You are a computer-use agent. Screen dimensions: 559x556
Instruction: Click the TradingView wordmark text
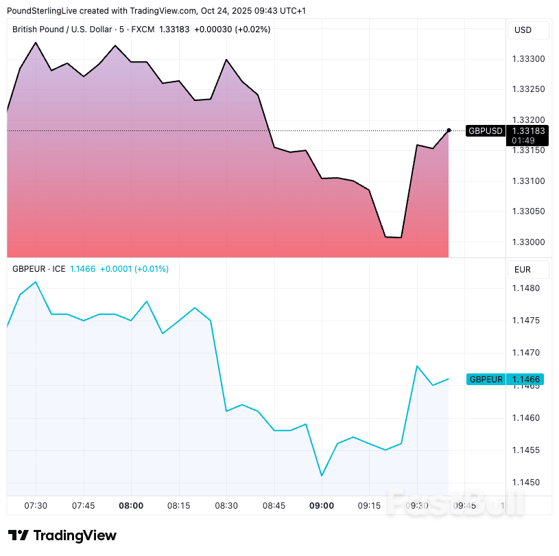click(x=75, y=535)
